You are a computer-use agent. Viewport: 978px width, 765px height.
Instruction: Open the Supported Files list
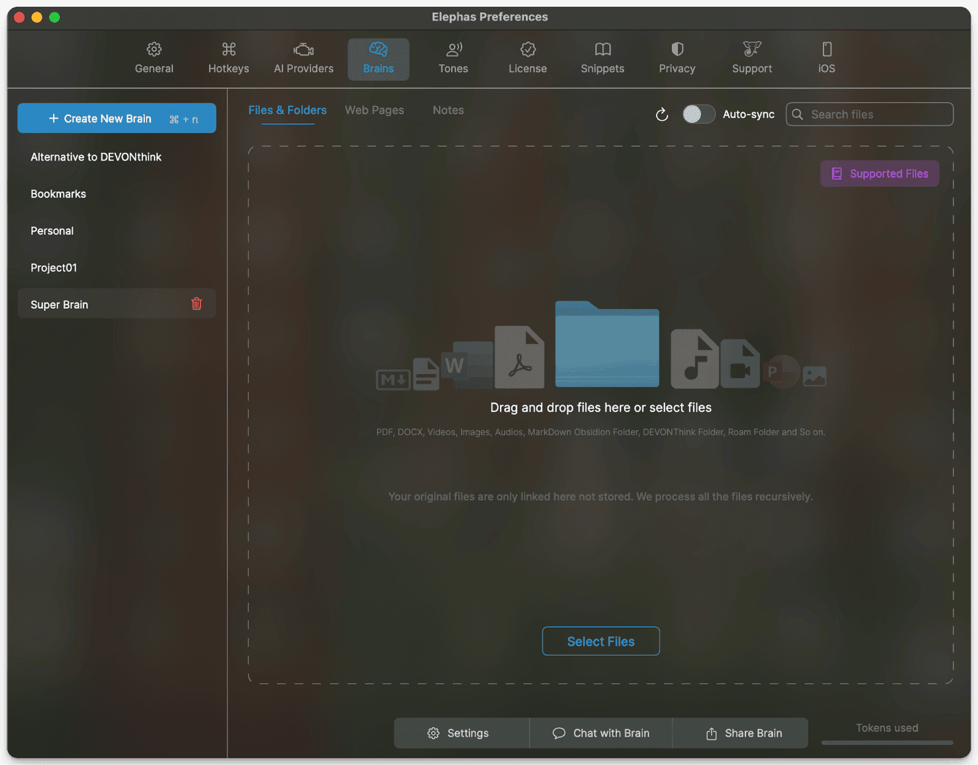tap(880, 174)
